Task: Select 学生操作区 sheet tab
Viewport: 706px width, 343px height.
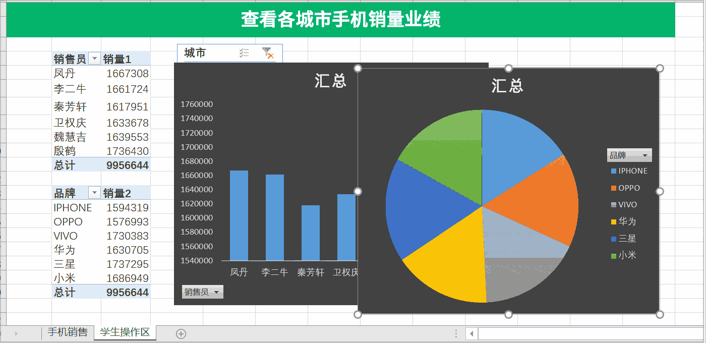Action: 125,332
